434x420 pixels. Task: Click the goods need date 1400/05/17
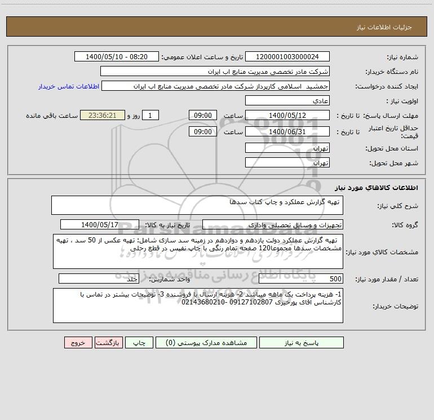point(100,224)
